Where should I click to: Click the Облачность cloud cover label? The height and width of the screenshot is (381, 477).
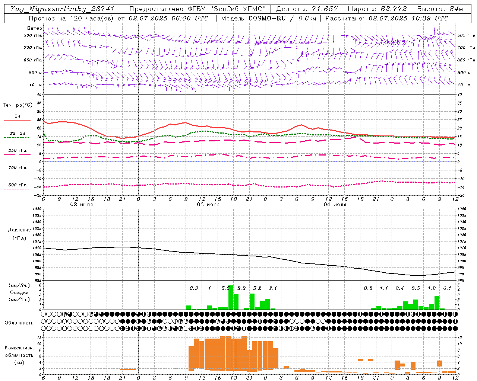coord(19,323)
